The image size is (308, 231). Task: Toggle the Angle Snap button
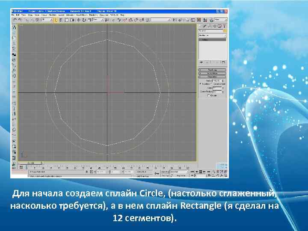pyautogui.click(x=130, y=20)
